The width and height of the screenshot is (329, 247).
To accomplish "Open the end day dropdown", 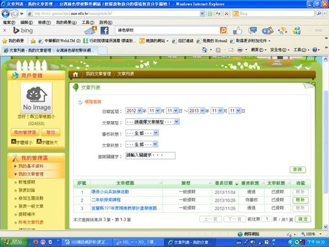I will tap(235, 111).
